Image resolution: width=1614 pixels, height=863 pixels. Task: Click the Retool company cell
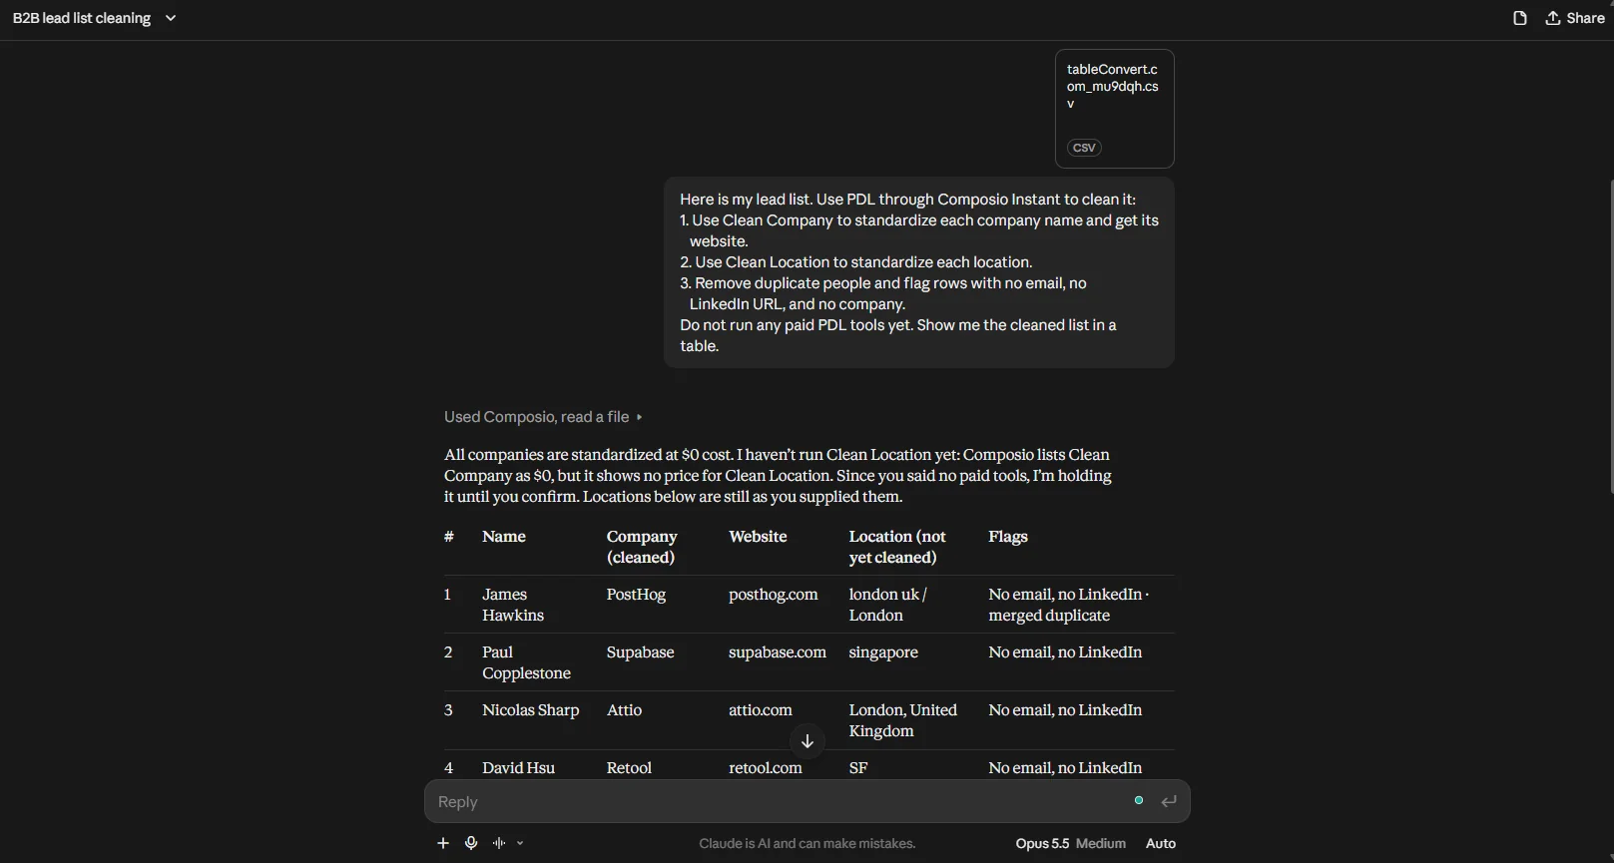pos(629,768)
